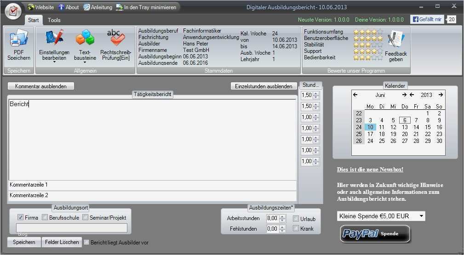The width and height of the screenshot is (464, 255).
Task: Open the Website link in title bar
Action: (41, 7)
